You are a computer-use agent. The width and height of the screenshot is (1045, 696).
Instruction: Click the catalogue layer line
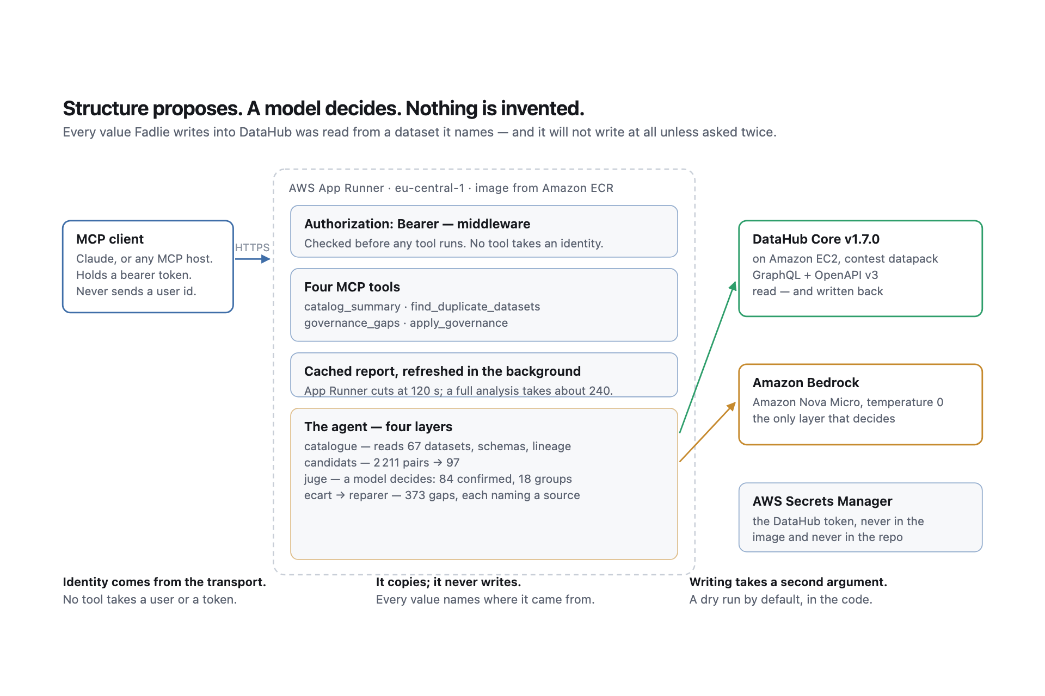click(438, 446)
